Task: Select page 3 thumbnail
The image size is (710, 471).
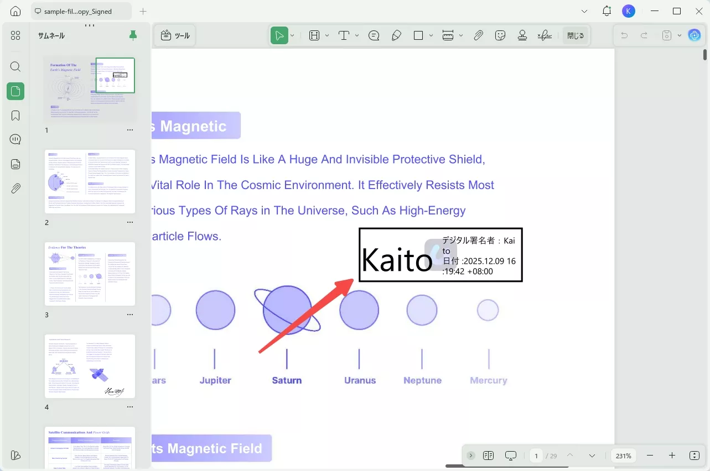Action: pos(90,274)
